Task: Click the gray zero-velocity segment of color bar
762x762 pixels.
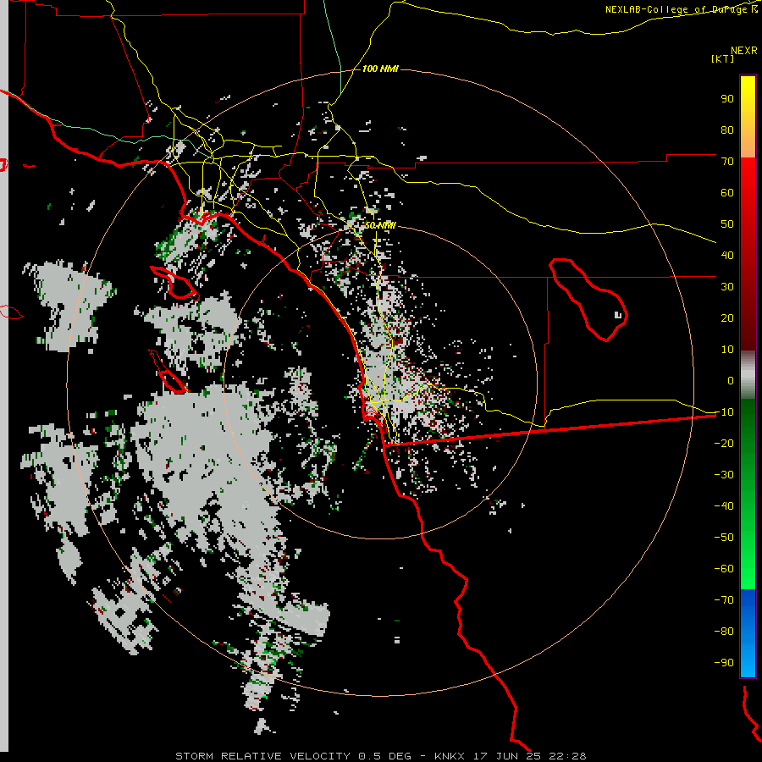Action: point(748,375)
